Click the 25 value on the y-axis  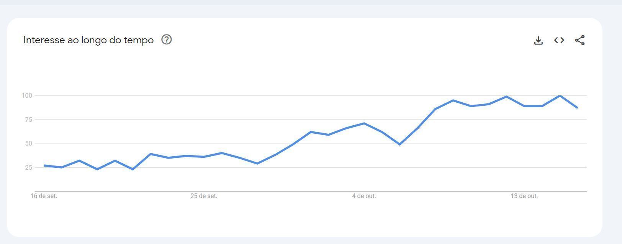(x=29, y=167)
